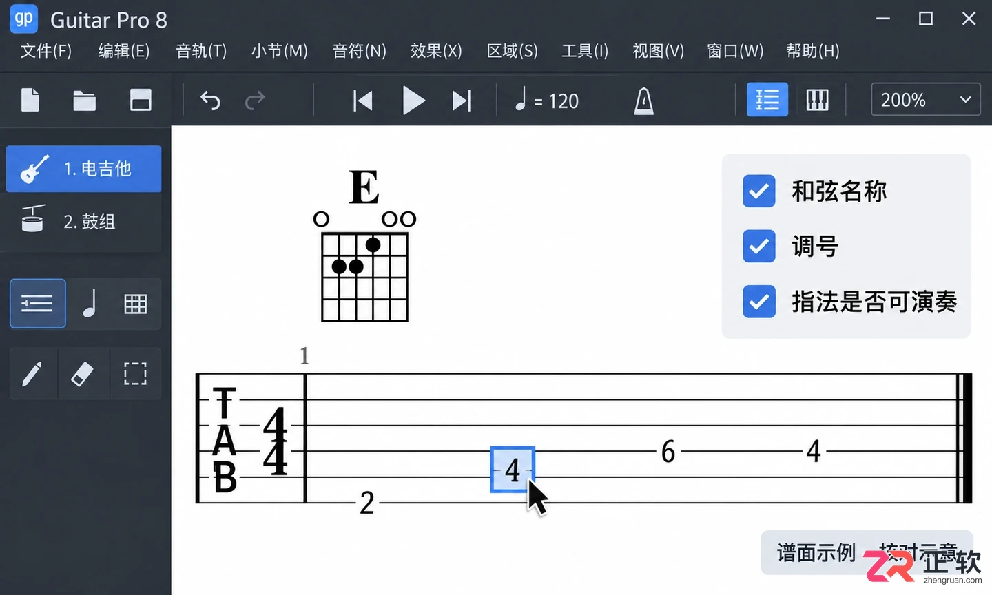Pick the dashed selection box tool
Screen dimensions: 992x595
coord(135,374)
